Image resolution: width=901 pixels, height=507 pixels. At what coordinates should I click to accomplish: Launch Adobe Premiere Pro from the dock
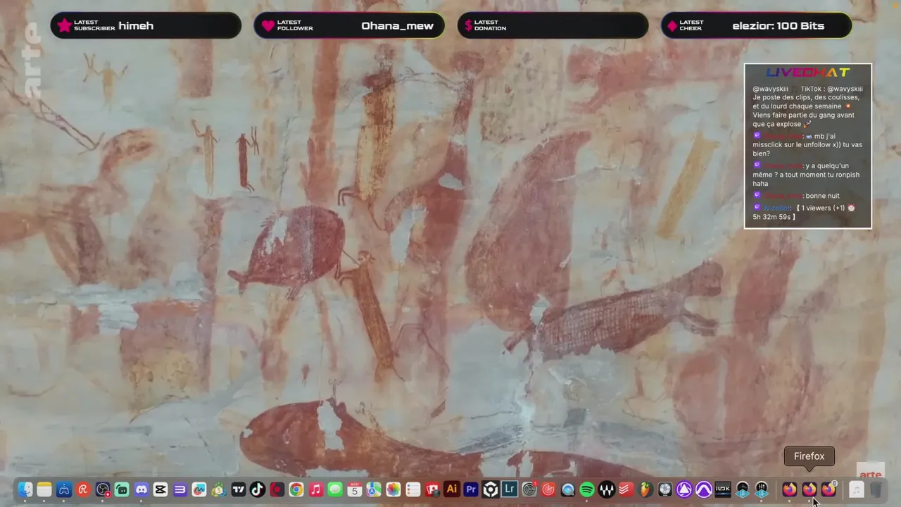(x=471, y=489)
